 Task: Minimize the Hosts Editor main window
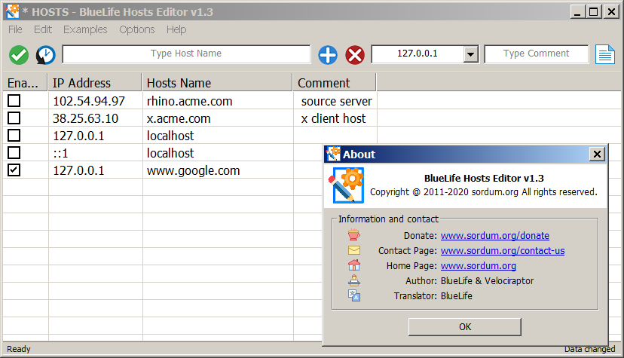pos(578,11)
